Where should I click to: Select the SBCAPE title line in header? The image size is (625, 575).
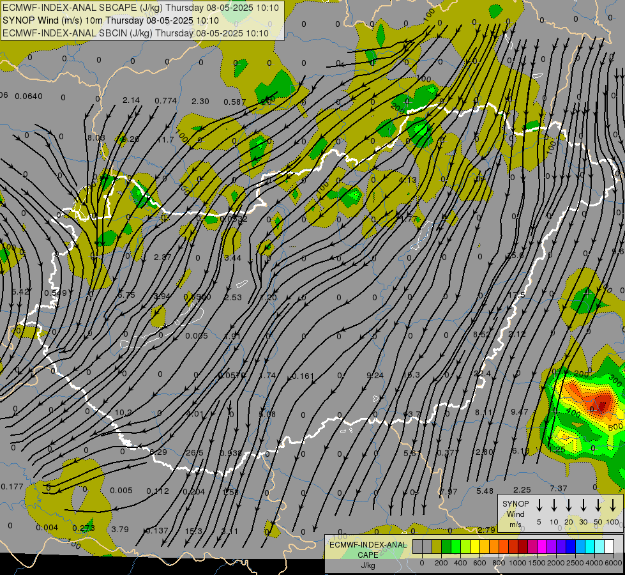coord(140,8)
